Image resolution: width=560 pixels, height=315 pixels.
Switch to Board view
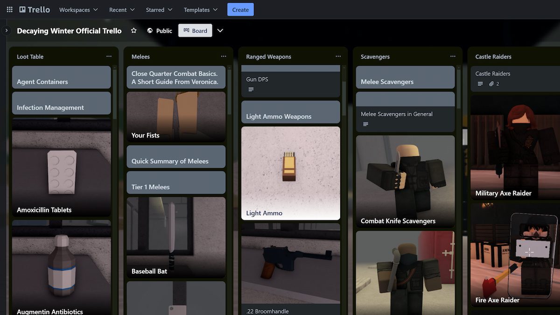(x=195, y=30)
